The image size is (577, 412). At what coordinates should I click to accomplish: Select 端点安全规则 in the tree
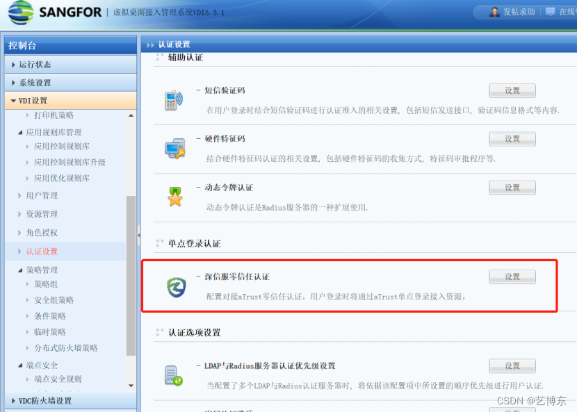click(x=58, y=379)
